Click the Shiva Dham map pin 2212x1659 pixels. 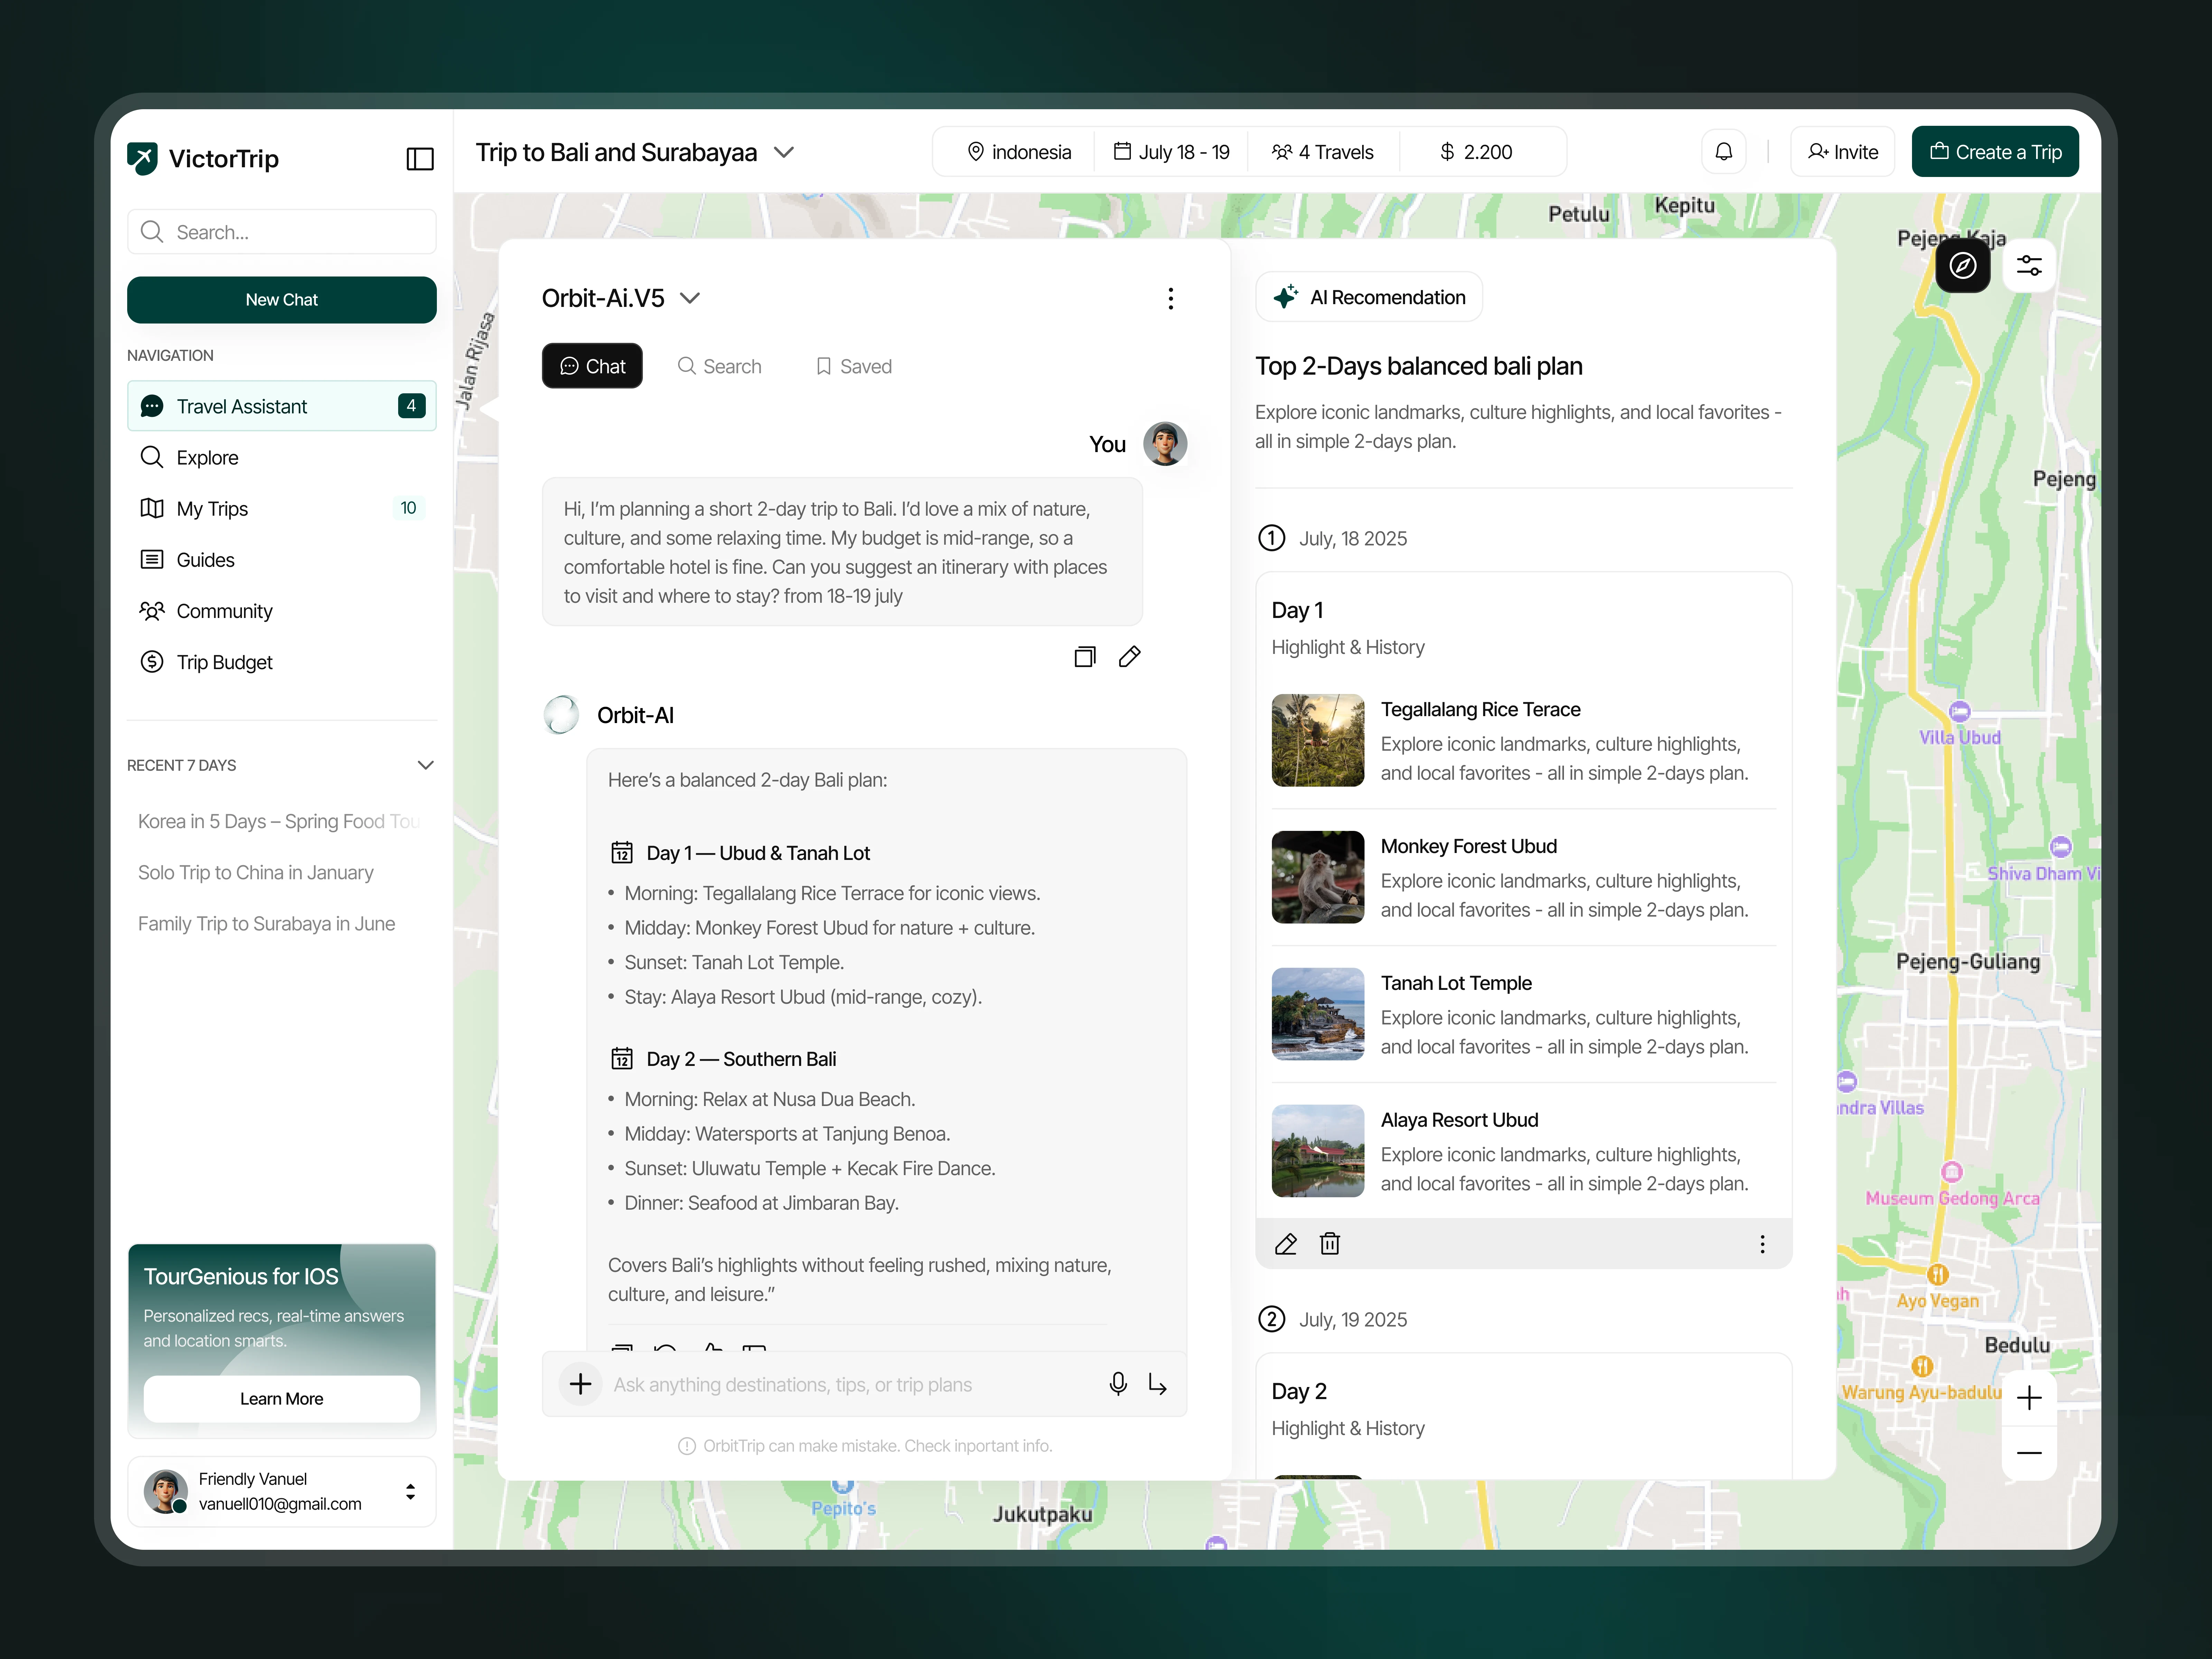(x=2061, y=847)
